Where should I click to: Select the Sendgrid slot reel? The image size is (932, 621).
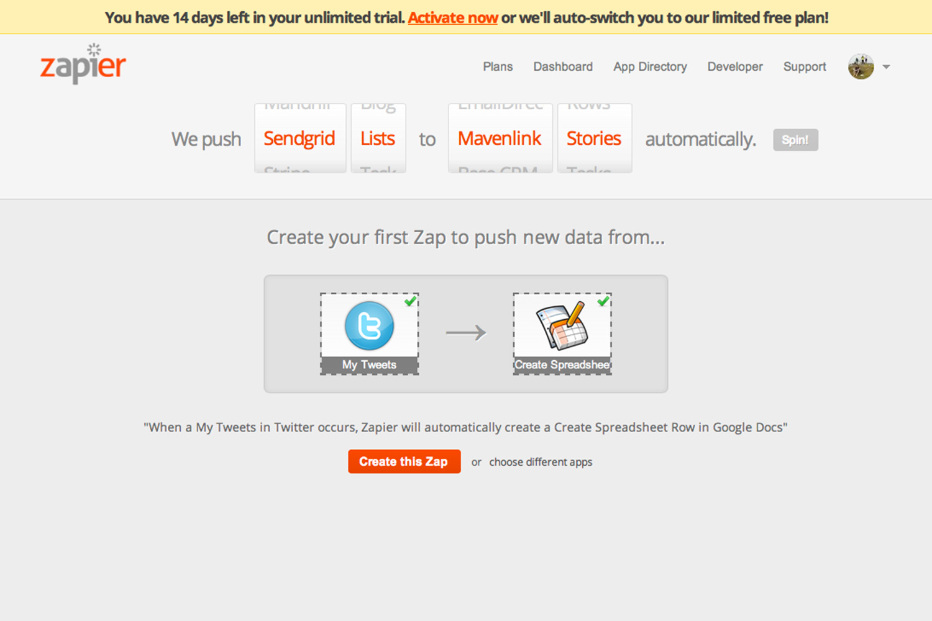(x=299, y=138)
